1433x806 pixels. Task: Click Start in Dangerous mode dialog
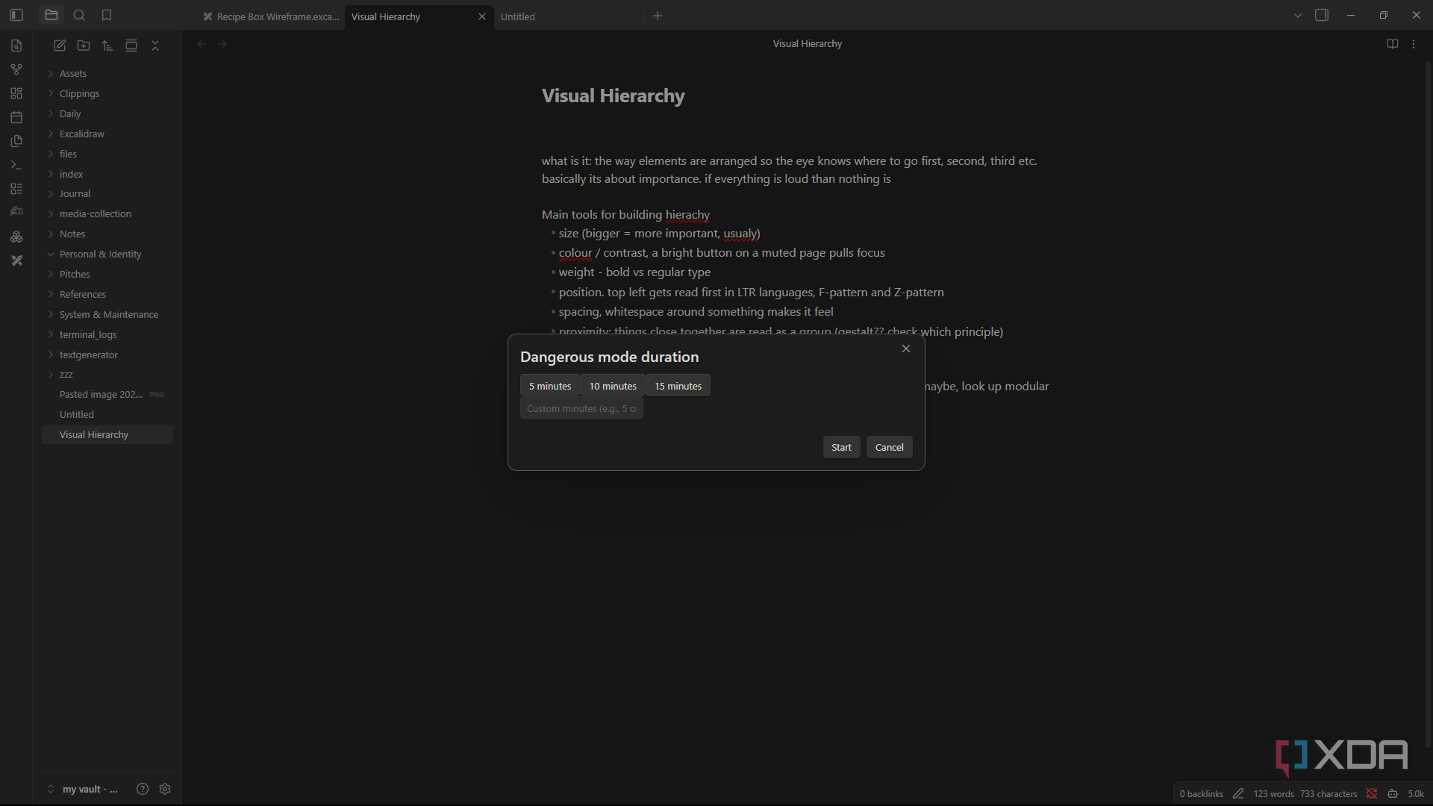coord(841,447)
